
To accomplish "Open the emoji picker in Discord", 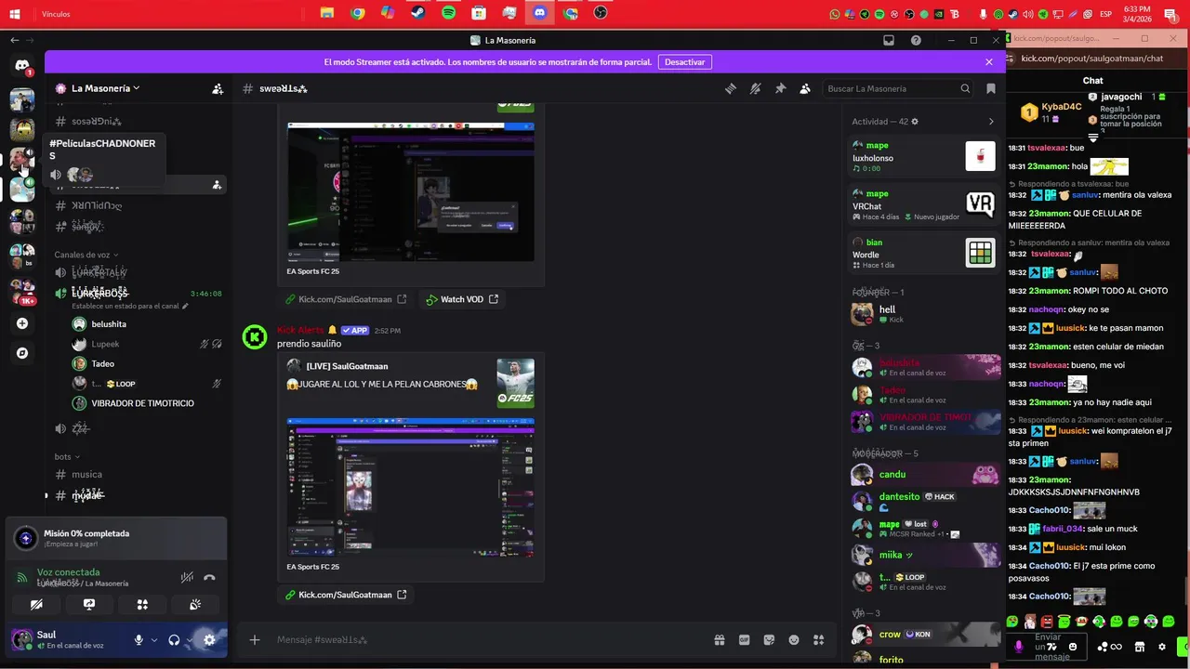I will point(793,640).
